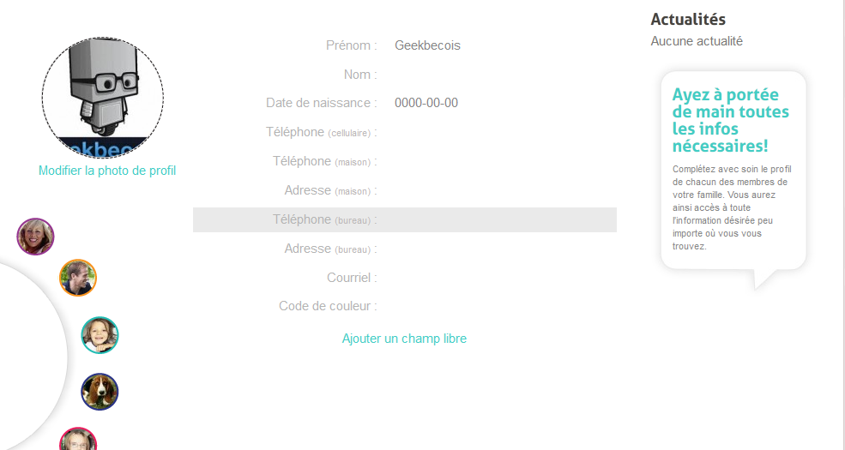Image resolution: width=845 pixels, height=450 pixels.
Task: Edit the Prénom value Geekbecois
Action: [427, 45]
